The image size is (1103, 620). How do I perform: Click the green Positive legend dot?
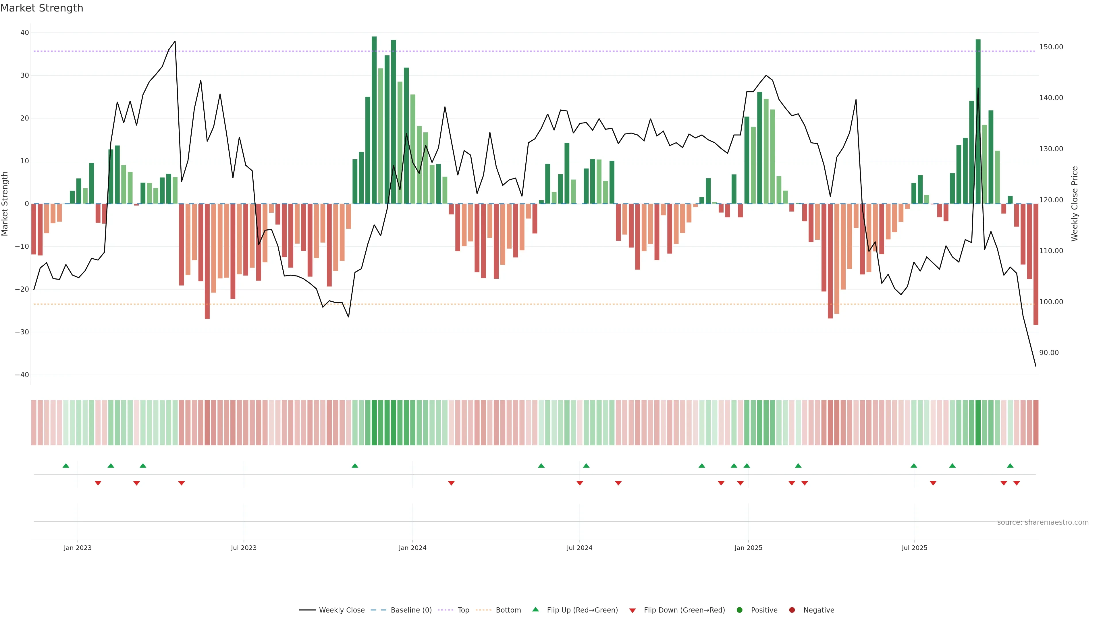click(739, 610)
